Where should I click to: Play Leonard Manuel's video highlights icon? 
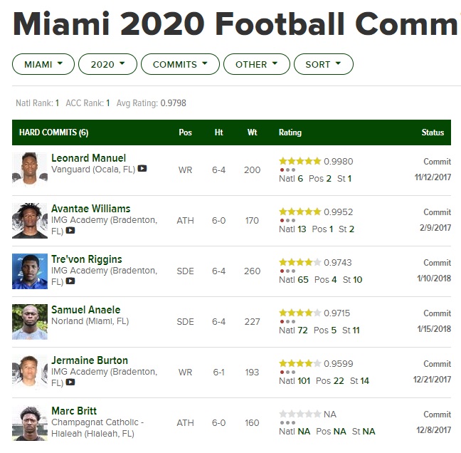pos(142,169)
